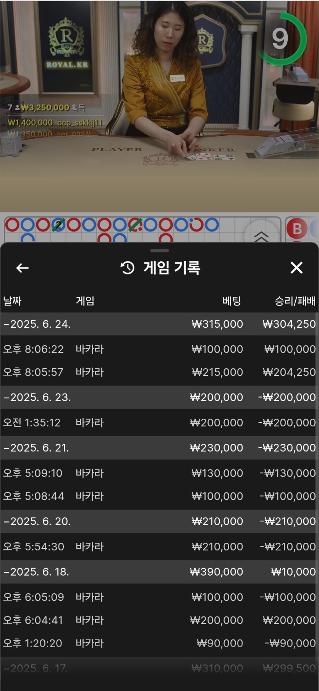Collapse the 2025. 6. 24. date group

click(37, 324)
